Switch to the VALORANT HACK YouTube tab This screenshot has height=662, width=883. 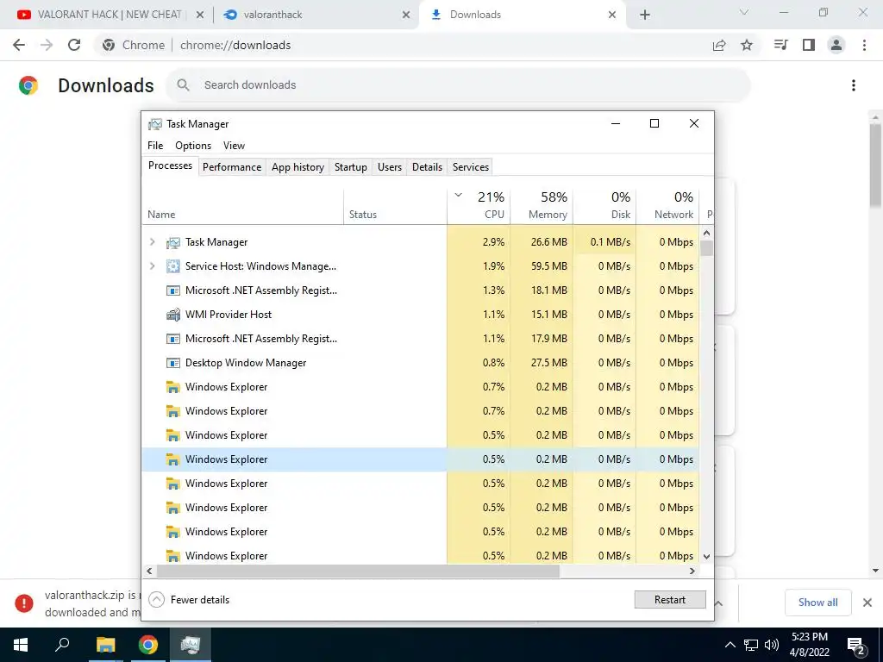click(110, 15)
